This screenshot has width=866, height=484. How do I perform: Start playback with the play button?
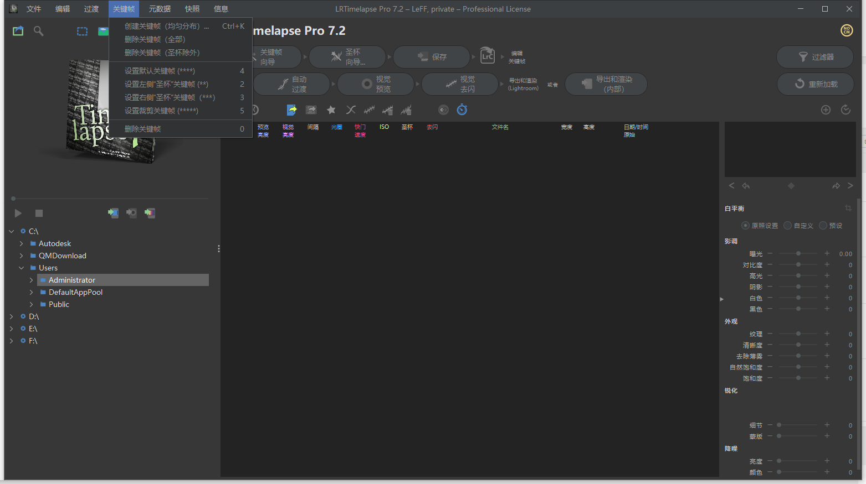pyautogui.click(x=18, y=213)
